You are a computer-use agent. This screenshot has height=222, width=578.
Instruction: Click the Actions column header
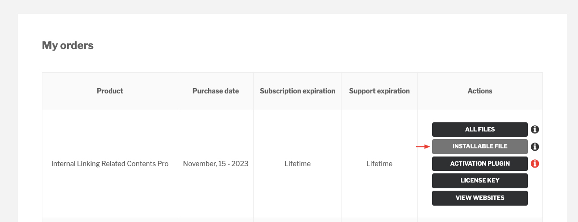(x=480, y=91)
